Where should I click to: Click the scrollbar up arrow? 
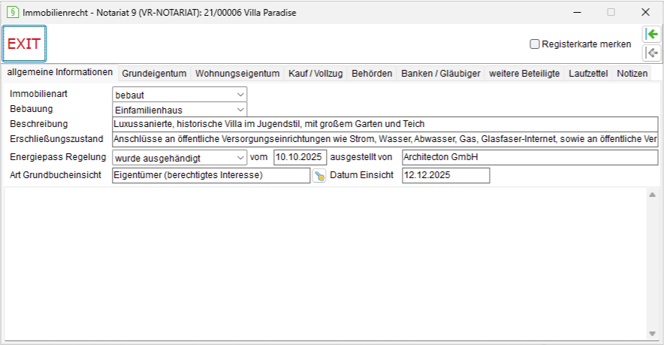[652, 195]
